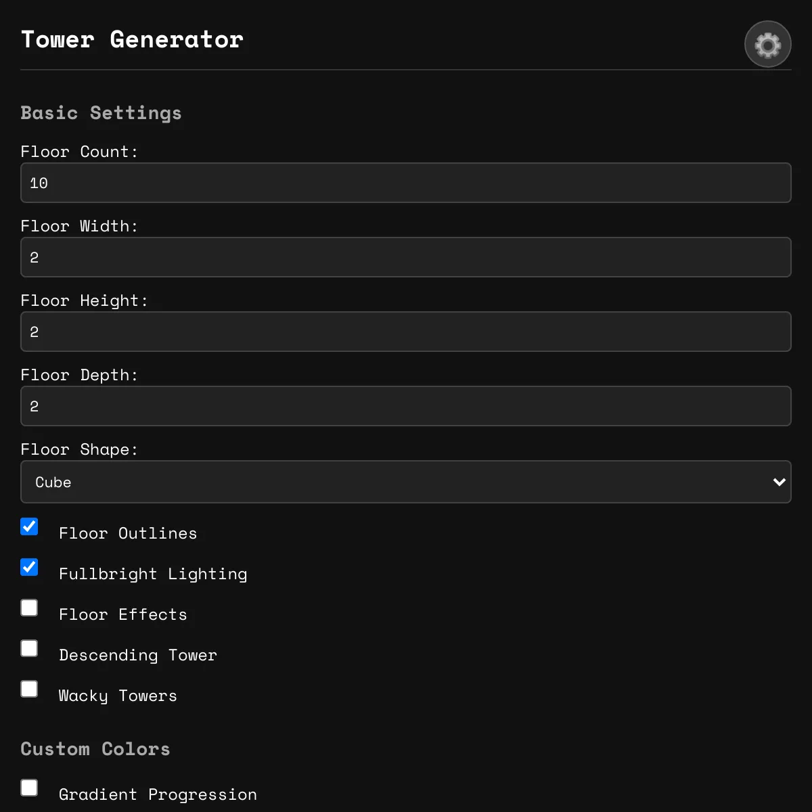Image resolution: width=812 pixels, height=812 pixels.
Task: Click into the Floor Height field
Action: click(406, 332)
